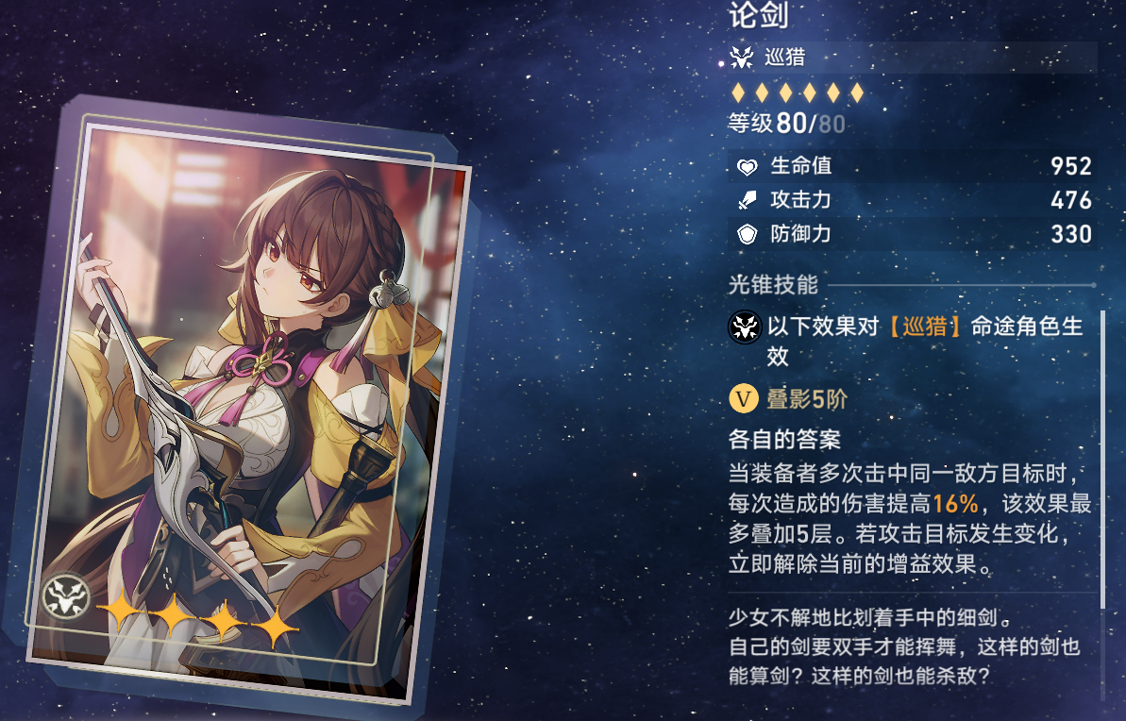The height and width of the screenshot is (721, 1126).
Task: Click the path emblem on the card's corner
Action: (66, 596)
